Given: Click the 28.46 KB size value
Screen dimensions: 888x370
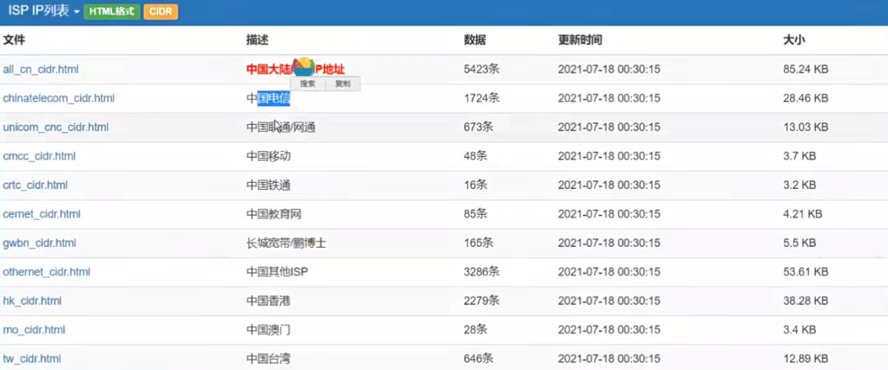Looking at the screenshot, I should tap(806, 99).
